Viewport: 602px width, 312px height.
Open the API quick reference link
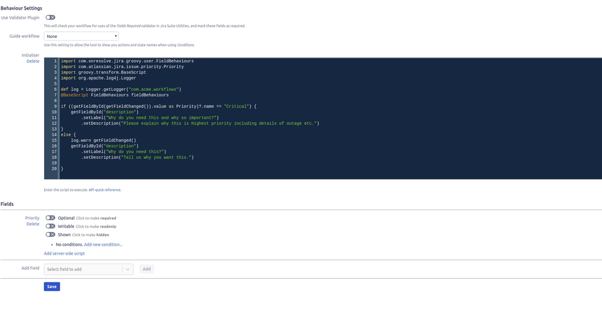point(105,190)
